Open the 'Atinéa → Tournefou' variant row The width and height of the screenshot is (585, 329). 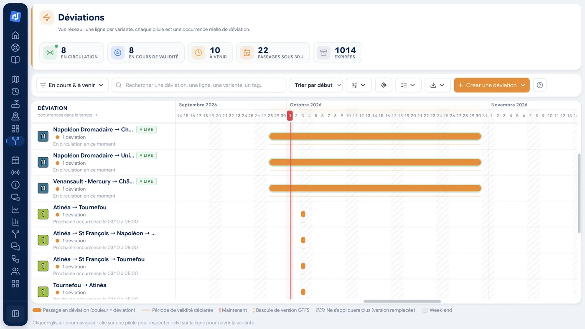[x=104, y=214]
